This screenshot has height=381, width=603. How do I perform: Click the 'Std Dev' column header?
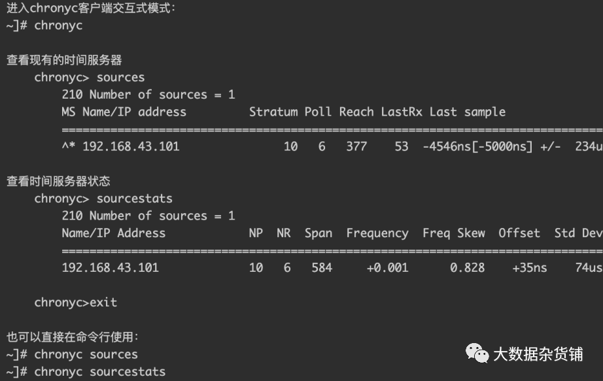tap(577, 233)
